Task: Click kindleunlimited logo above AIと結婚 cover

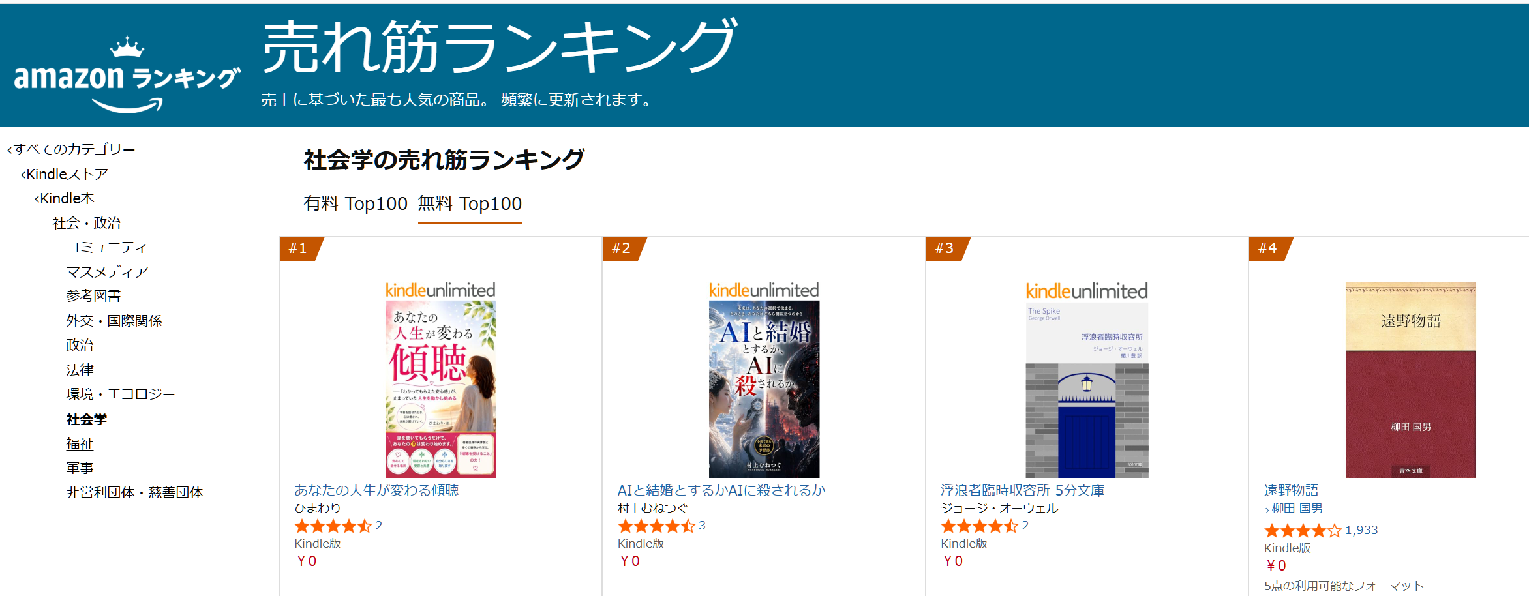Action: point(764,290)
